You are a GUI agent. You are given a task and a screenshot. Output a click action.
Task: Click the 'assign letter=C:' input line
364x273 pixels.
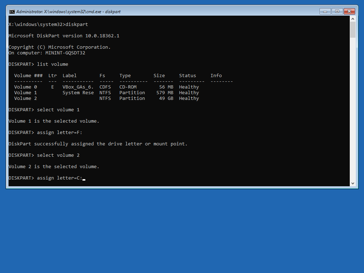point(59,178)
